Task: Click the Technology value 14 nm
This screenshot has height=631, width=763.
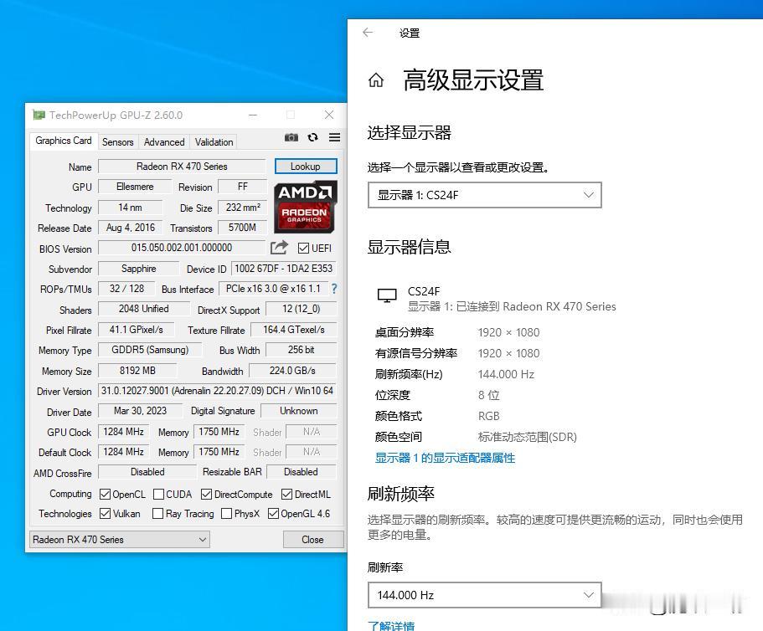Action: pyautogui.click(x=130, y=208)
